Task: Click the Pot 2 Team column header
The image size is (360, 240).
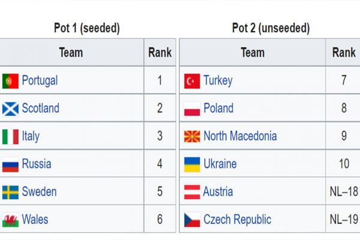Action: coord(253,52)
